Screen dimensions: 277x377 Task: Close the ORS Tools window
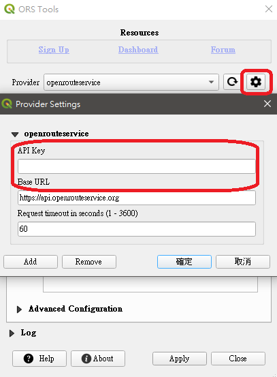coord(269,9)
